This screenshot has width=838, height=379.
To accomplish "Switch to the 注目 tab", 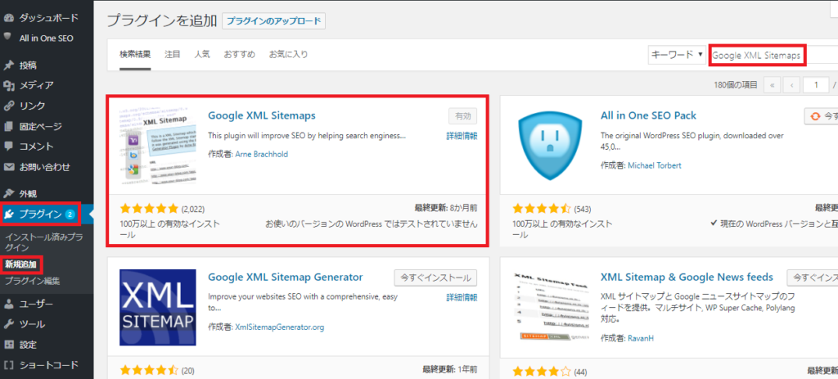I will pos(172,55).
